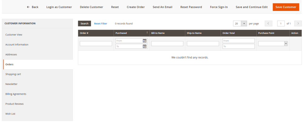This screenshot has height=122, width=303.
Task: Click the Back arrow button
Action: coord(32,7)
